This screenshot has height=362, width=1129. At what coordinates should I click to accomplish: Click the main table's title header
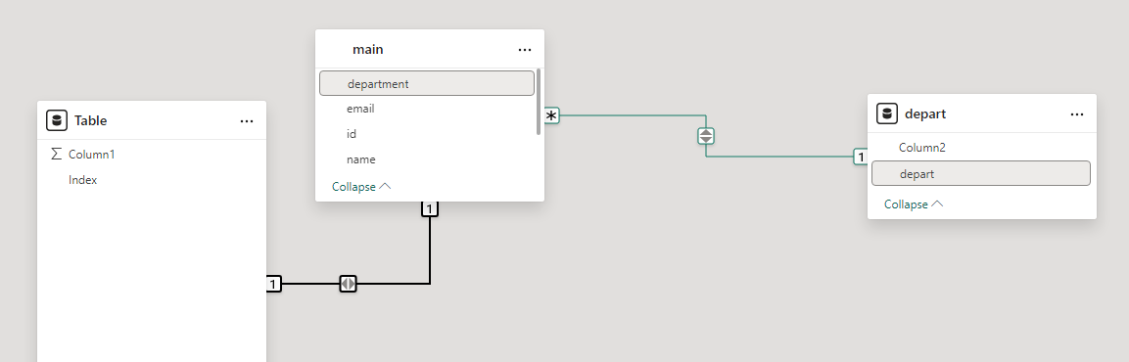point(429,50)
